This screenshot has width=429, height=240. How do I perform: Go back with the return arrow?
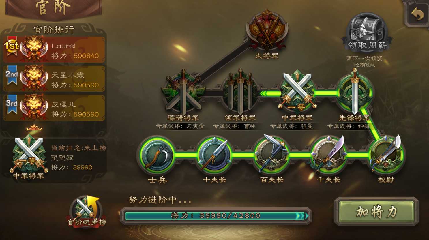(417, 14)
